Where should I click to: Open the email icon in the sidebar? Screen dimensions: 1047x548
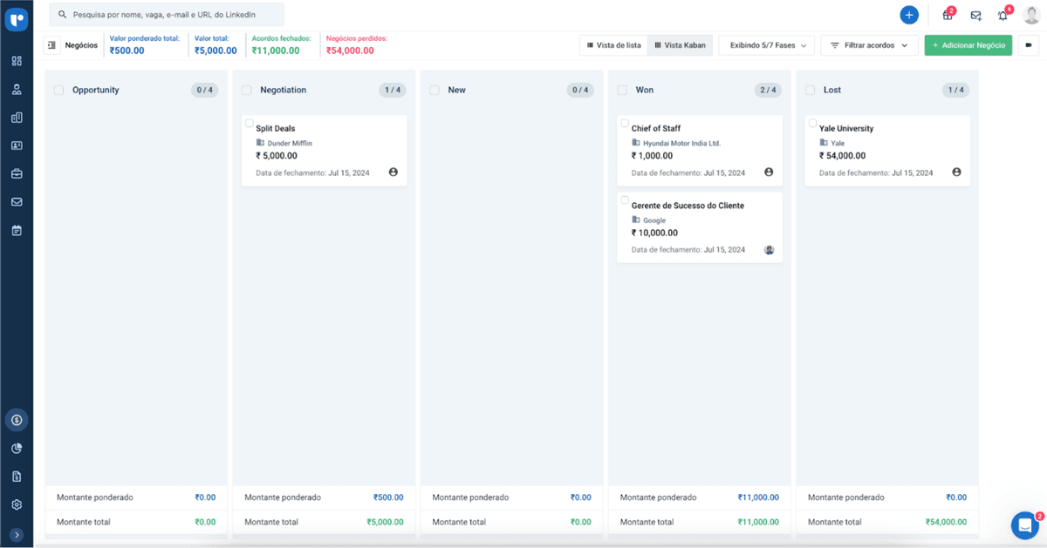(x=17, y=201)
